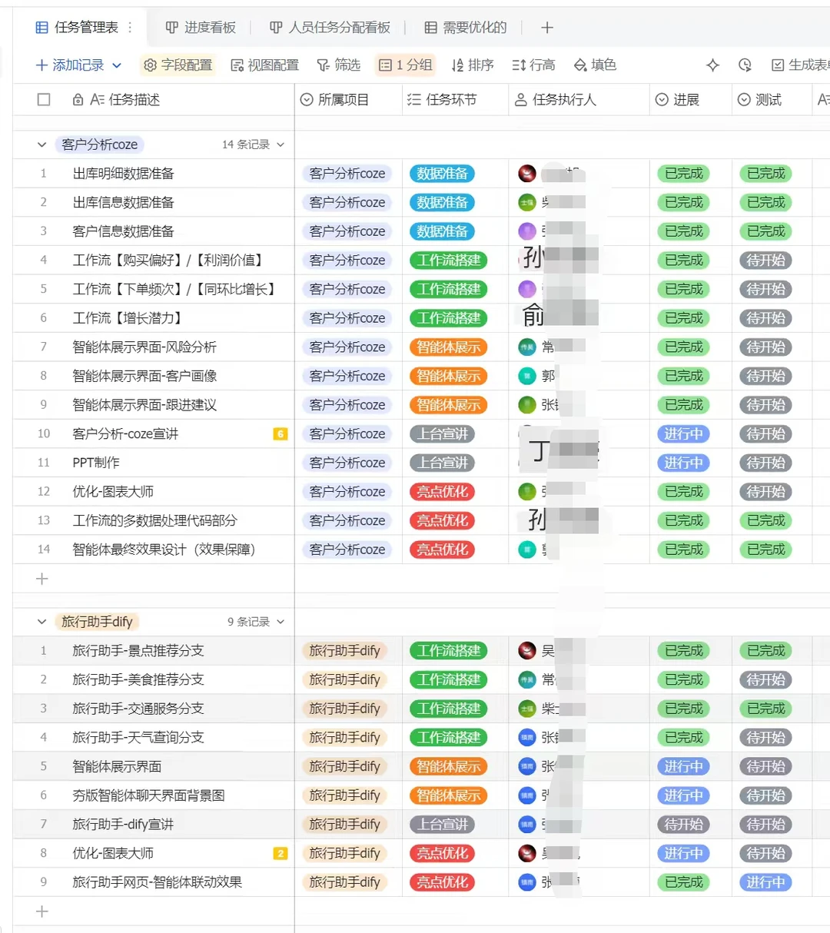830x933 pixels.
Task: Switch to the 进度看板 tab
Action: coord(201,28)
